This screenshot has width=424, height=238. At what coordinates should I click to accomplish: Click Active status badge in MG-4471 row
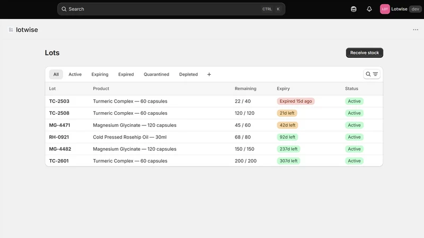(354, 125)
